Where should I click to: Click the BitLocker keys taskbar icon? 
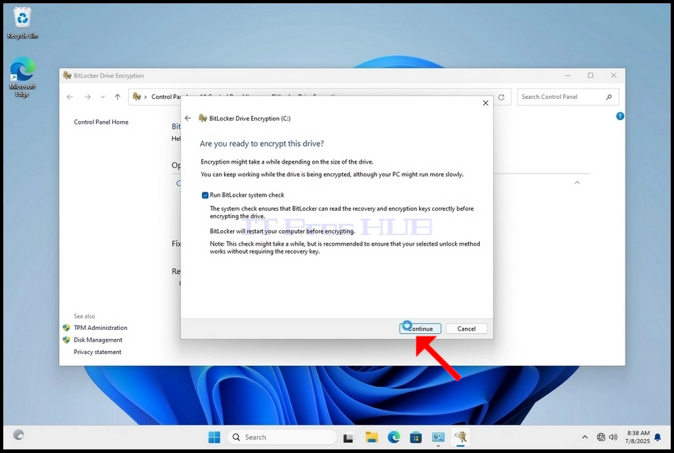coord(461,437)
